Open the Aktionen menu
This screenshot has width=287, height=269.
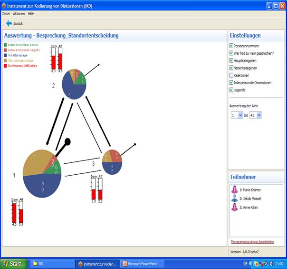coord(19,14)
